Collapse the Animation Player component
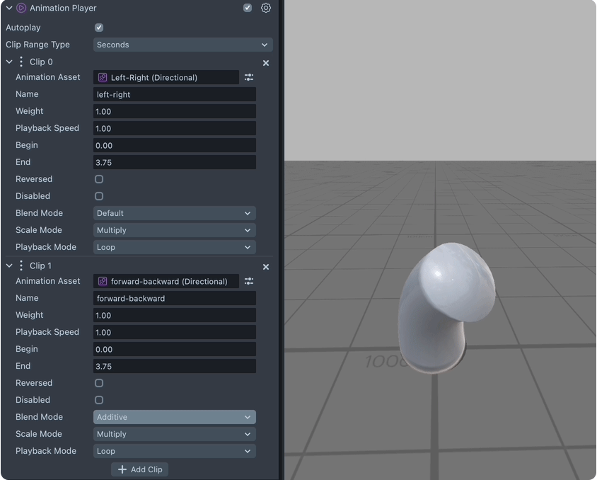This screenshot has height=480, width=597. [9, 8]
